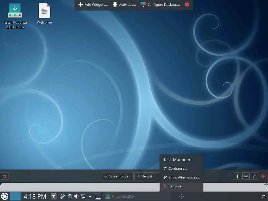This screenshot has height=201, width=268.
Task: Click the panel Height button
Action: tap(147, 176)
